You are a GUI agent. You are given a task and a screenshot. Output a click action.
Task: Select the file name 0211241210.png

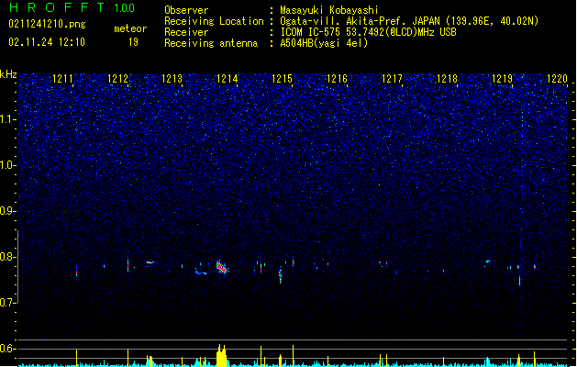click(x=47, y=24)
